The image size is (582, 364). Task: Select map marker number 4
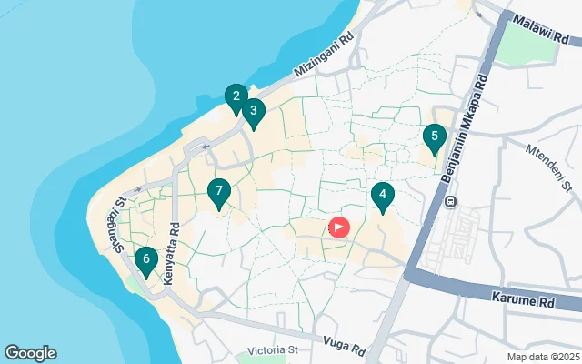[383, 197]
